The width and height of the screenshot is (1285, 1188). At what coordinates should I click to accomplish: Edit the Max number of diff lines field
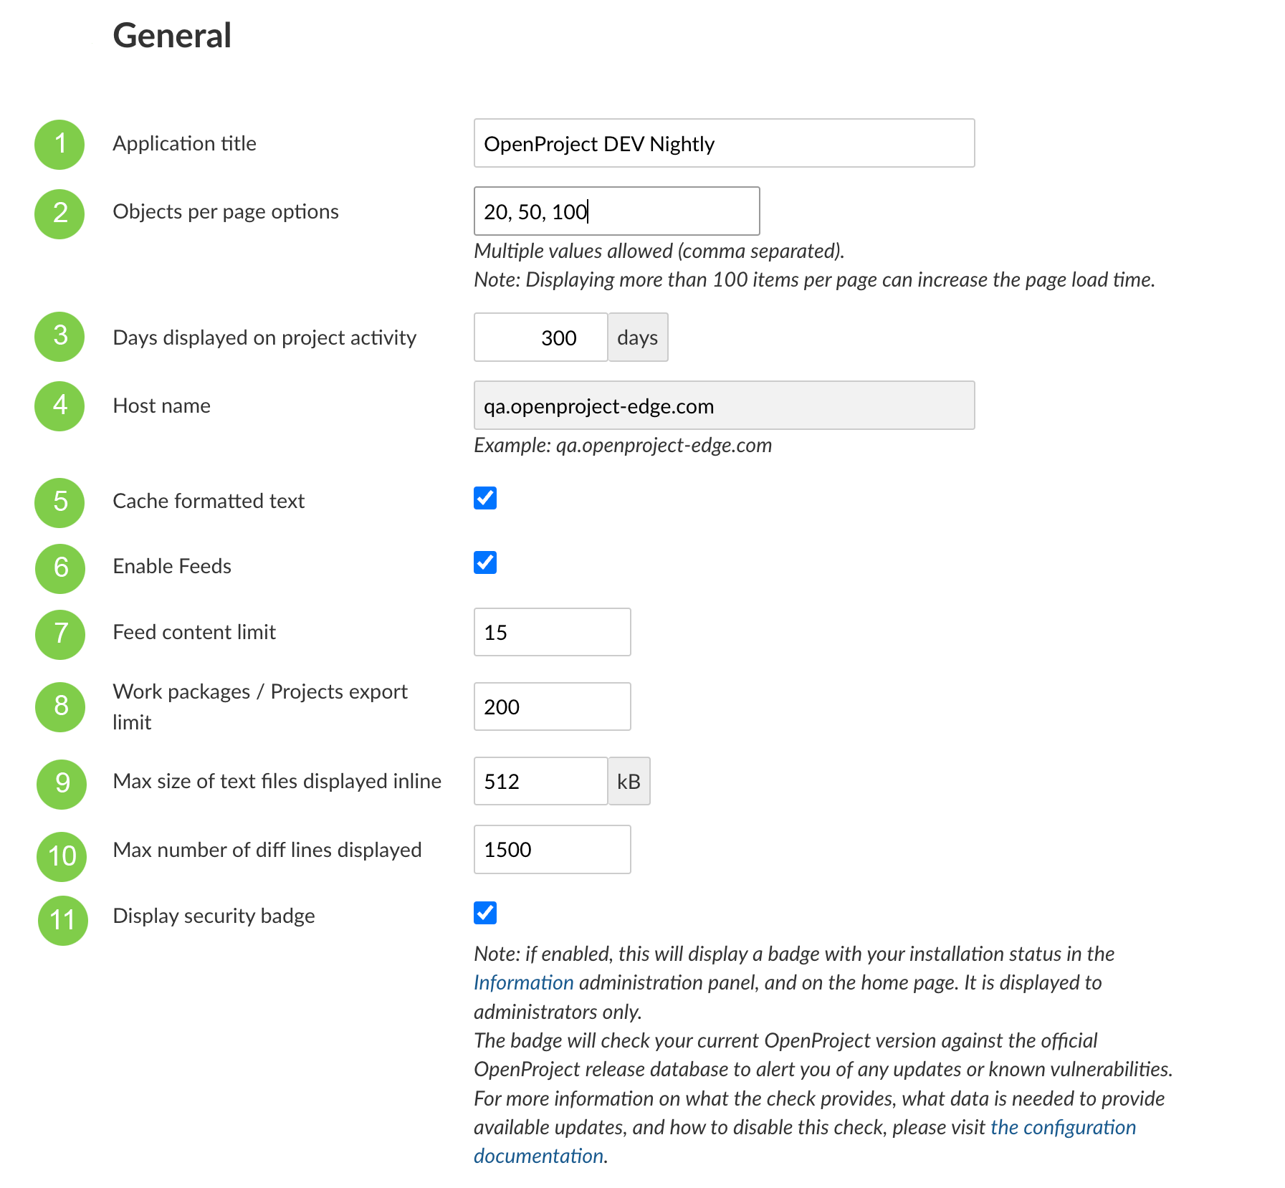[552, 849]
